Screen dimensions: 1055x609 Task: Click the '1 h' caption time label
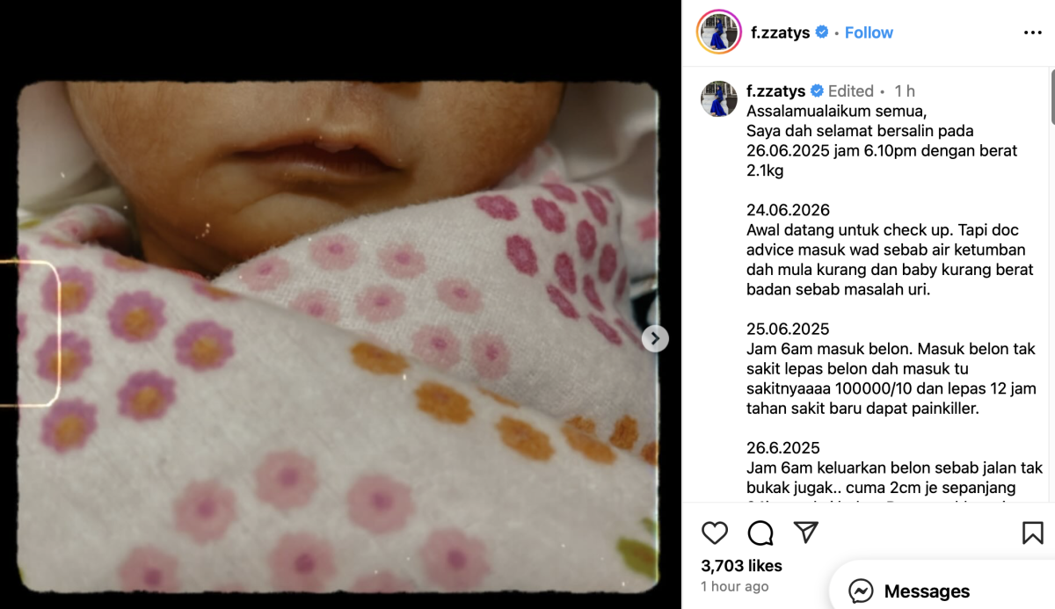click(x=905, y=91)
